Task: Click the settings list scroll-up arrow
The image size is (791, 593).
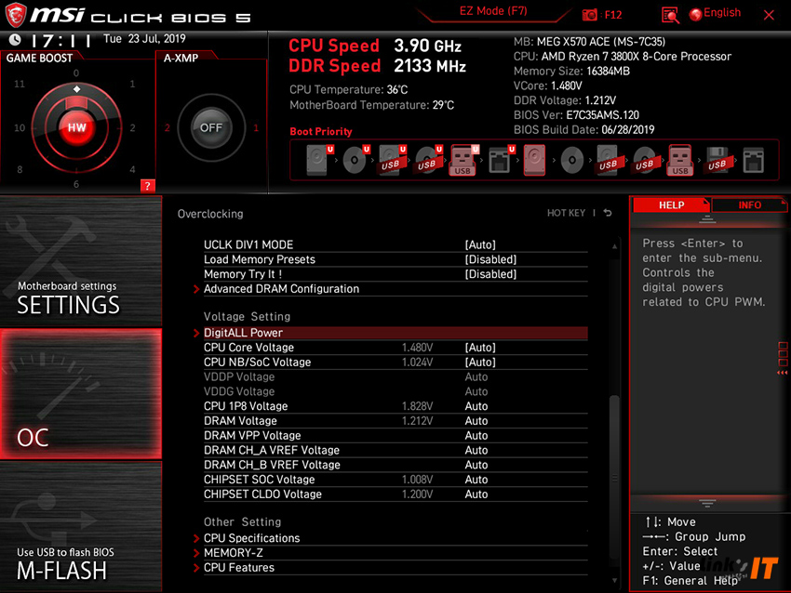Action: tap(614, 246)
